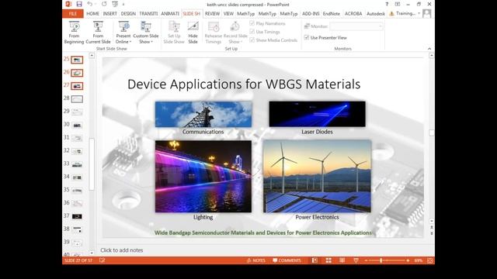
Task: Open Custom Slide Show menu
Action: [146, 33]
